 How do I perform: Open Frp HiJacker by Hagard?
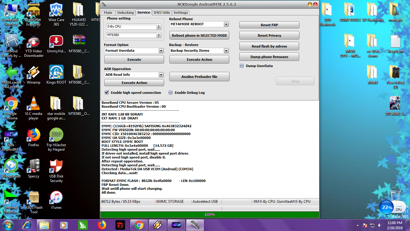tap(56, 139)
